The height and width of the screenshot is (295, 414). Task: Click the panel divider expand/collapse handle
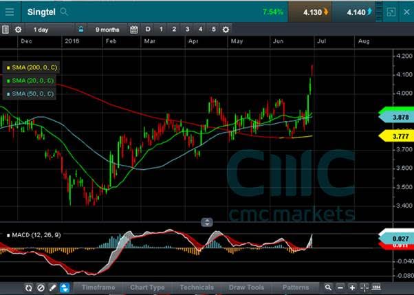tap(207, 222)
